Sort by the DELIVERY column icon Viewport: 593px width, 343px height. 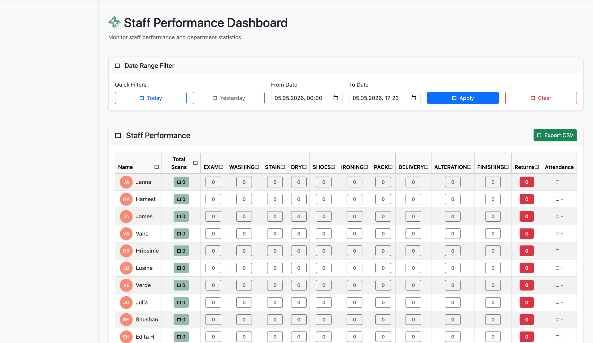pos(426,167)
